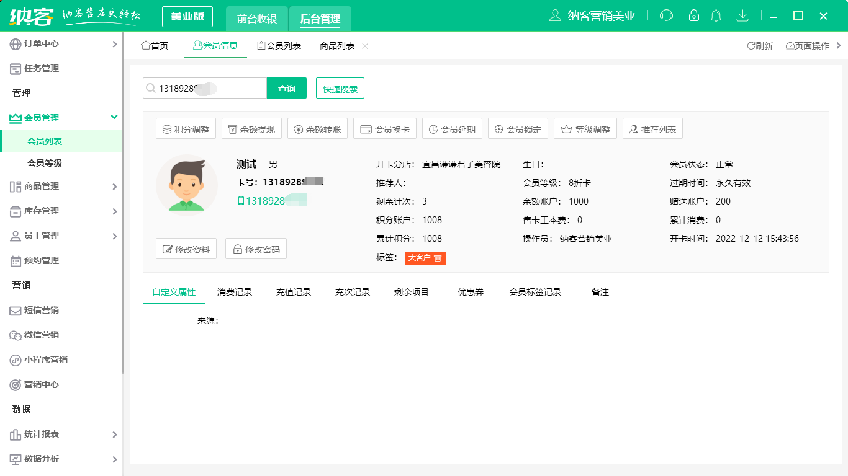Viewport: 848px width, 476px height.
Task: Click the 修改资料 button
Action: (186, 249)
